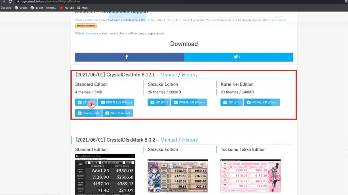Click the padlock icon in the address bar
The width and height of the screenshot is (348, 195).
[x=18, y=1]
